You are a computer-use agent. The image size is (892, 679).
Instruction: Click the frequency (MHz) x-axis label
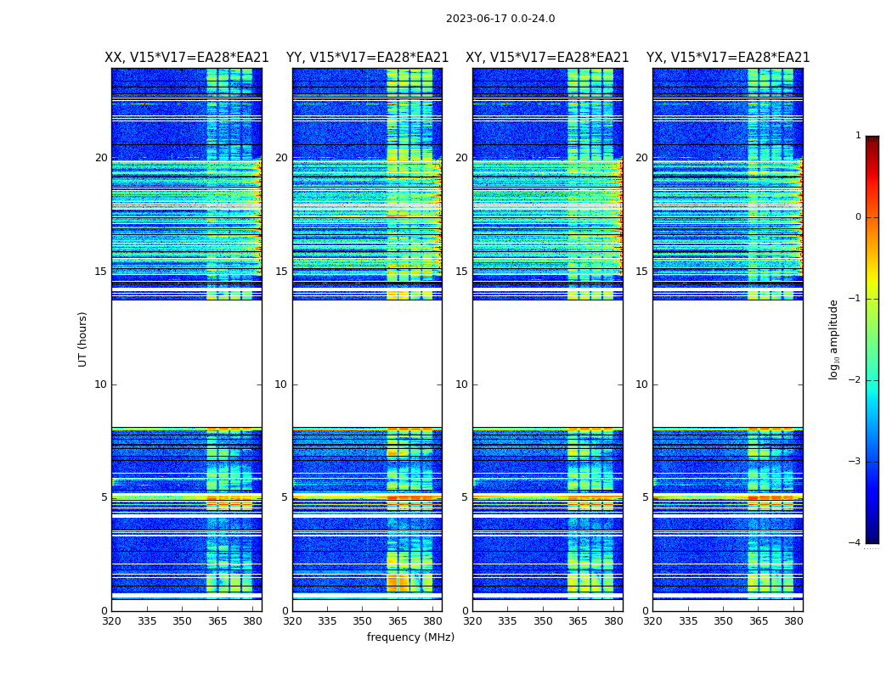pos(410,637)
